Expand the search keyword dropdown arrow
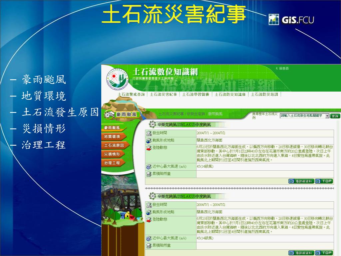Image resolution: width=341 pixels, height=256 pixels. 327,116
